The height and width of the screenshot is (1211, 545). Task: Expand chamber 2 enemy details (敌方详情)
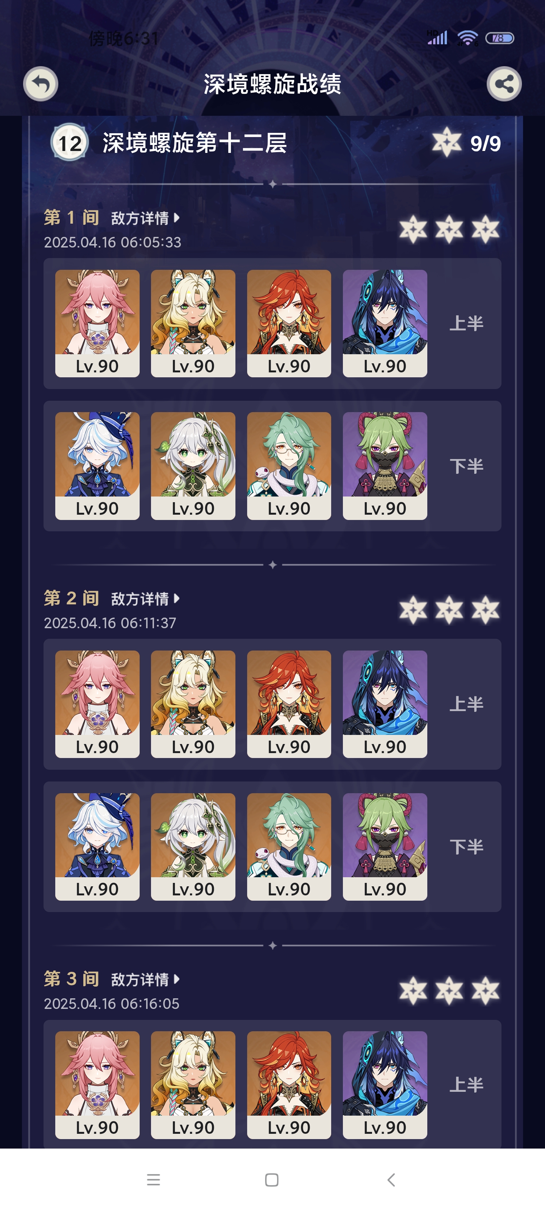tap(145, 599)
